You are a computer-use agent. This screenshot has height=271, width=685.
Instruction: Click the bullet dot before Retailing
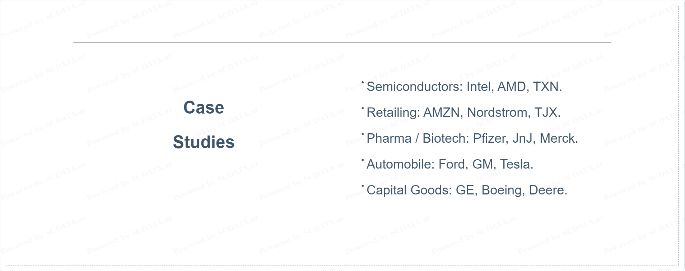[363, 108]
